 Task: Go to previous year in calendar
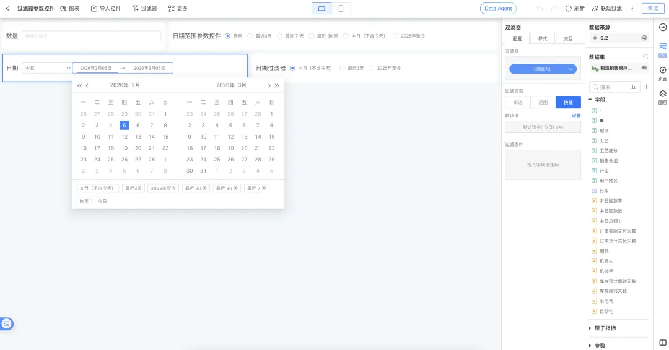pos(79,85)
